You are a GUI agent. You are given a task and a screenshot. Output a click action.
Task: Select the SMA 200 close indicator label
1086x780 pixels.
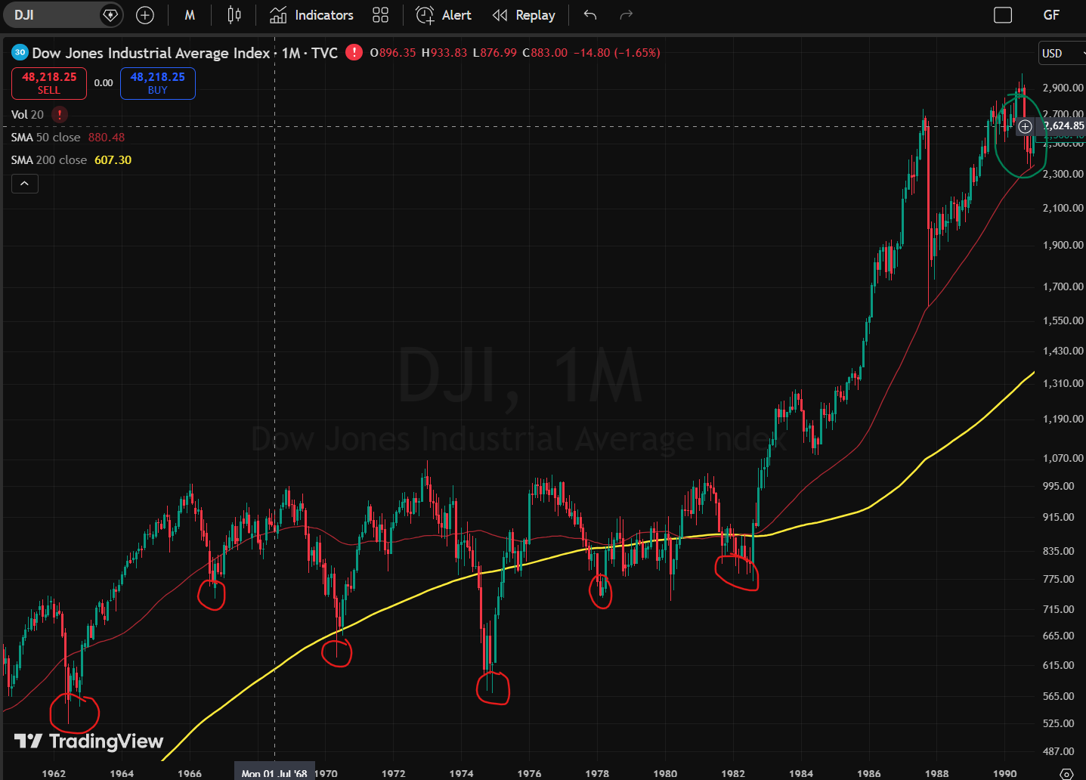49,160
